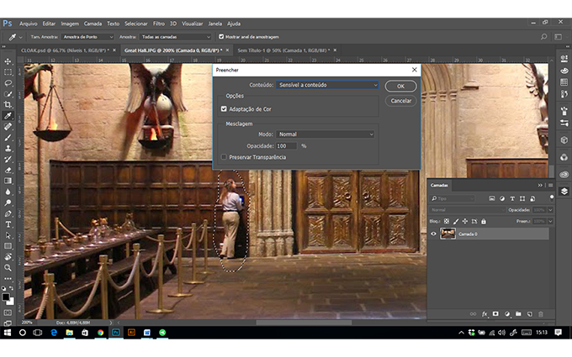Expand layer Opacidade slider arrow
The width and height of the screenshot is (572, 357).
[550, 210]
